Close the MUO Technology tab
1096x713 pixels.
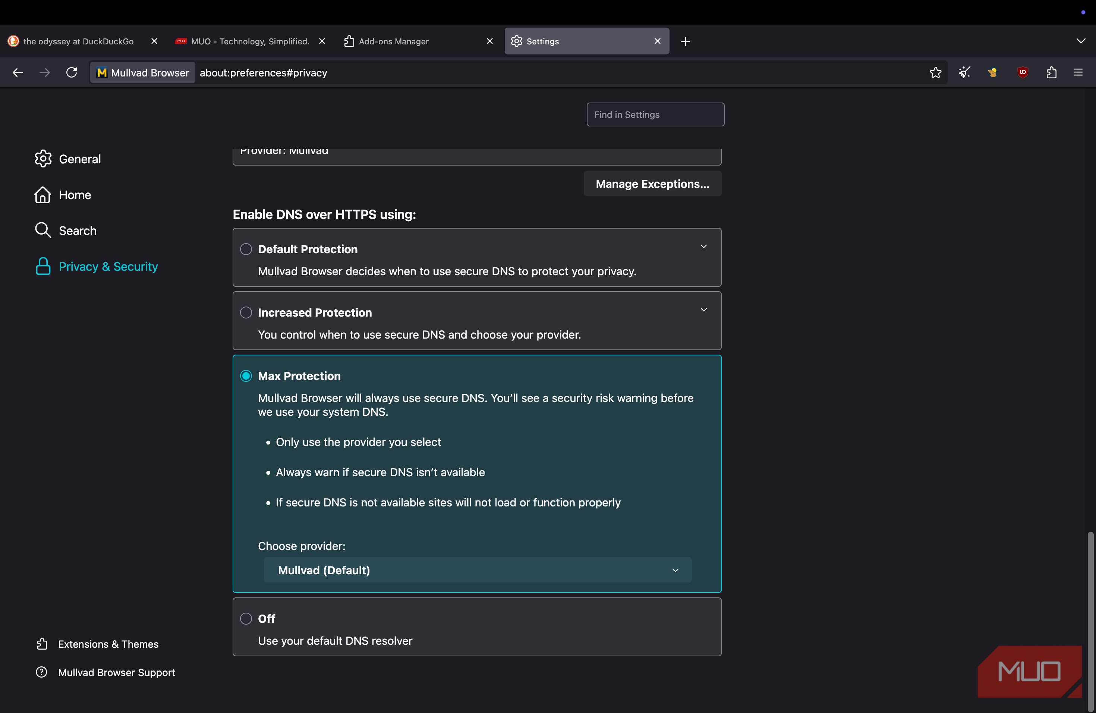pos(322,41)
